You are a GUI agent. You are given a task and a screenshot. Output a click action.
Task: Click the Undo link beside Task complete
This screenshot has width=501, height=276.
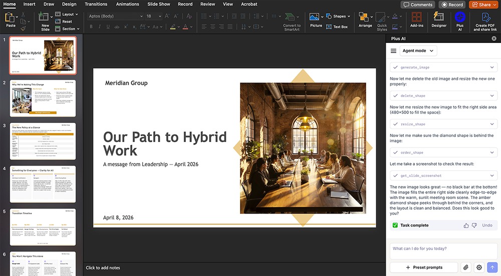pyautogui.click(x=487, y=225)
